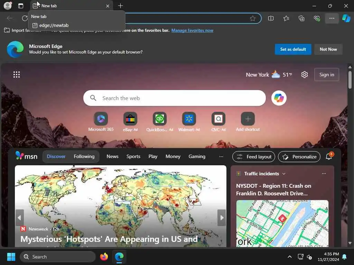Open the Money section
Image resolution: width=354 pixels, height=265 pixels.
(173, 156)
